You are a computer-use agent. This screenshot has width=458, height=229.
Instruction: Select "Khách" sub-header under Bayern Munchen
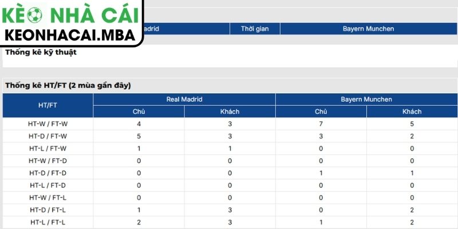pyautogui.click(x=412, y=112)
